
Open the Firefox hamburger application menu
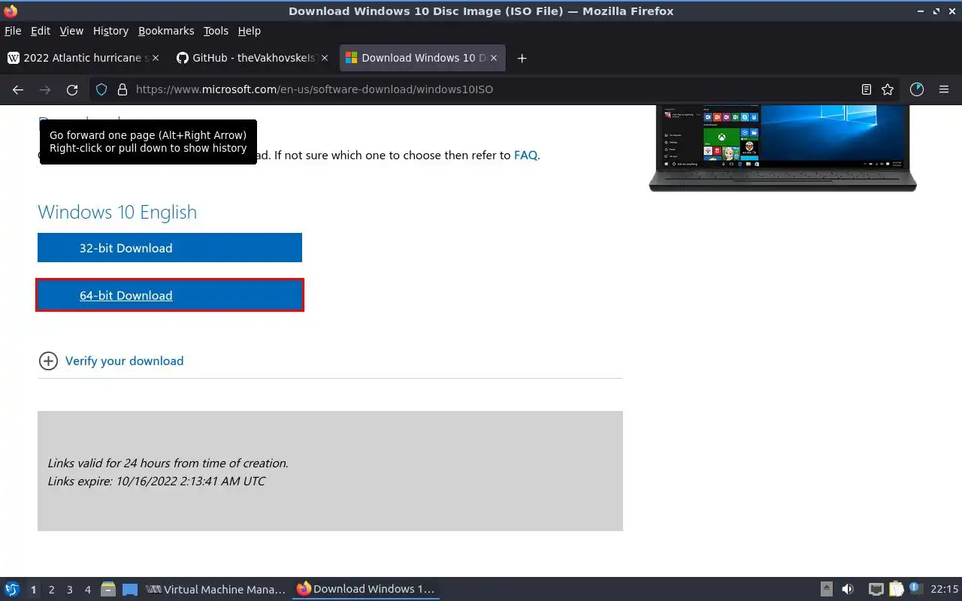944,89
